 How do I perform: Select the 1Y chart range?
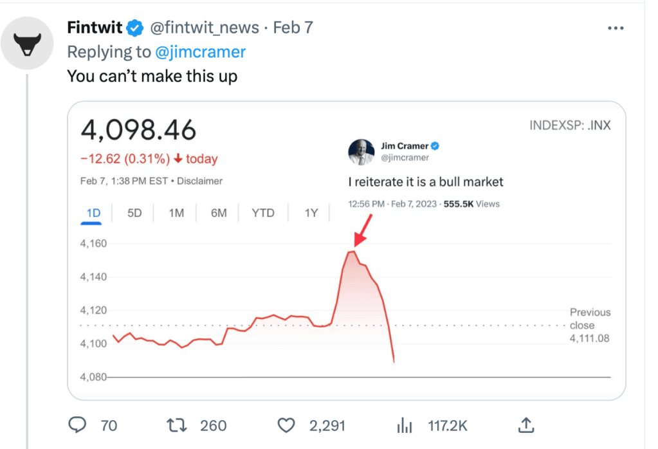(x=311, y=213)
